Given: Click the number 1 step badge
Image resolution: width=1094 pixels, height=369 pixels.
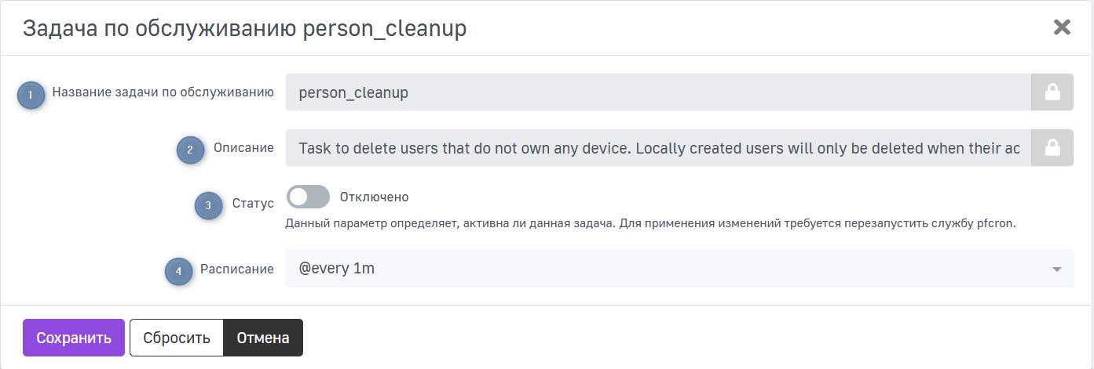Looking at the screenshot, I should (x=31, y=95).
